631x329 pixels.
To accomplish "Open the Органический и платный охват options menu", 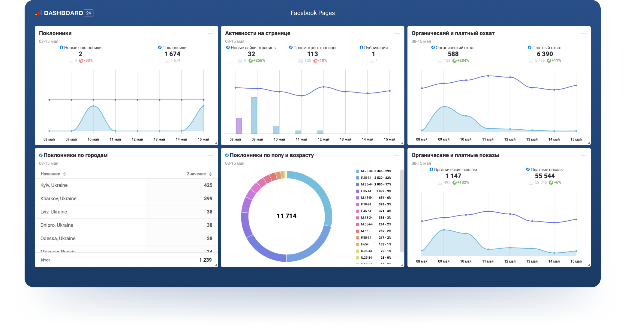I will click(583, 33).
